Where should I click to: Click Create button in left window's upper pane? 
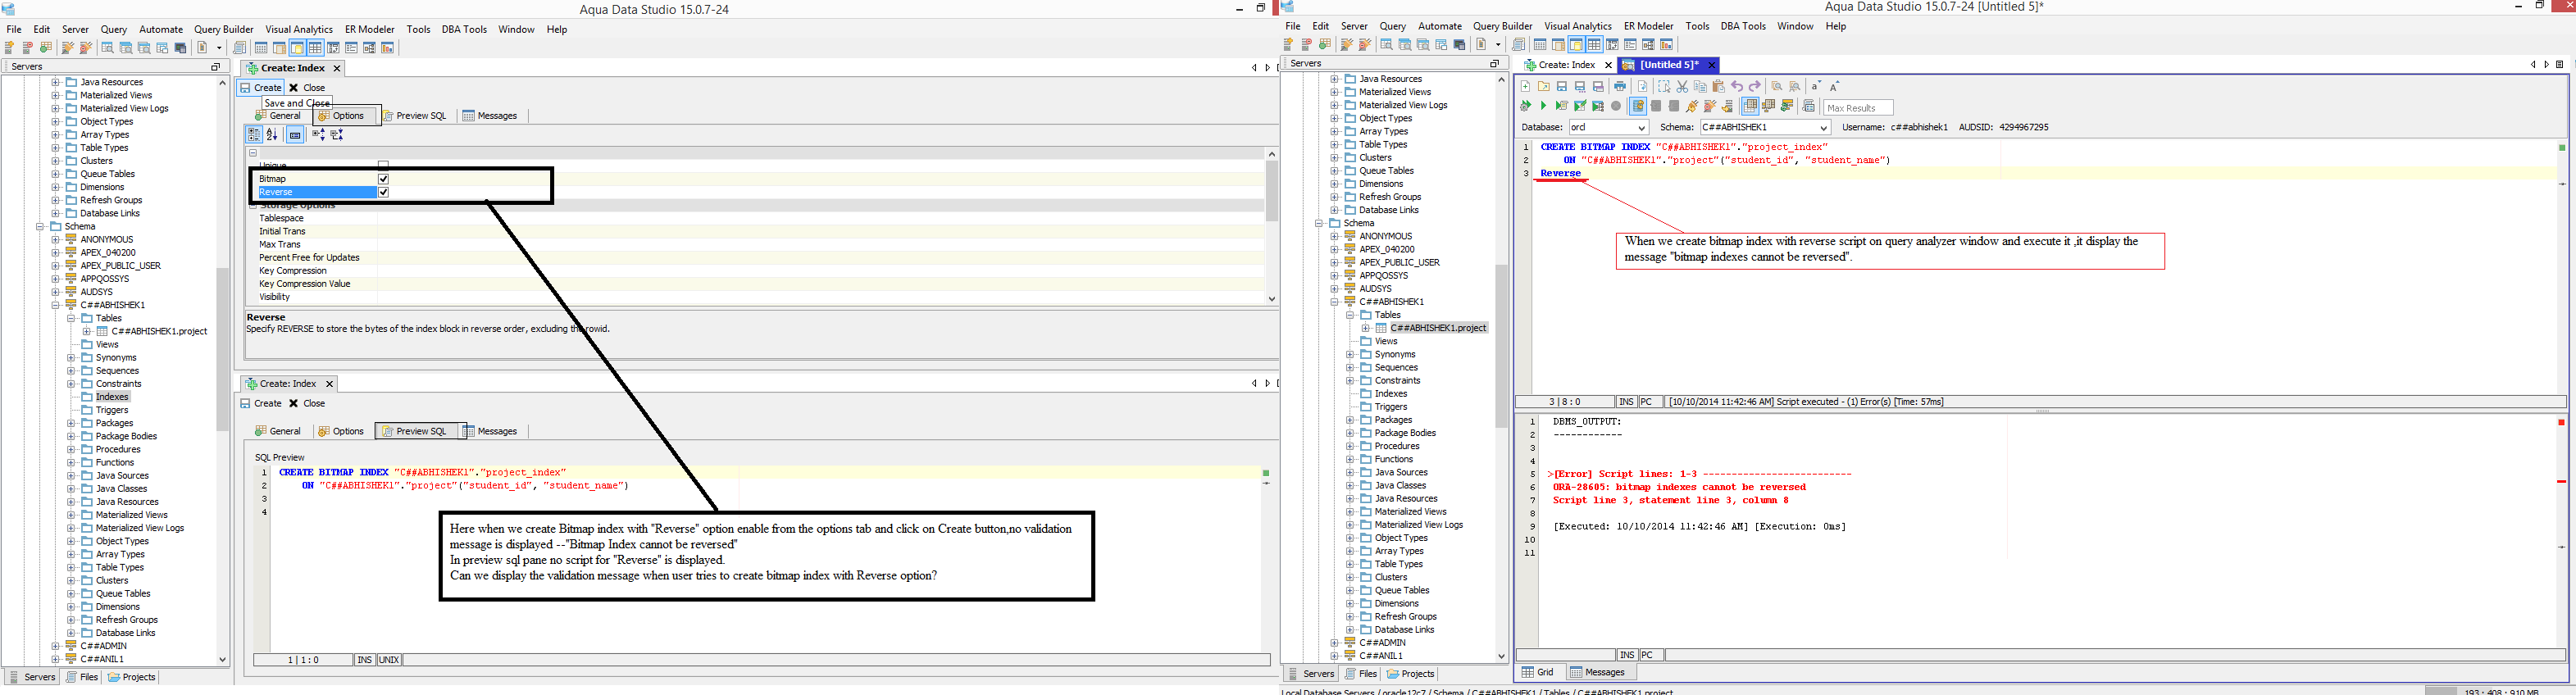coord(261,88)
